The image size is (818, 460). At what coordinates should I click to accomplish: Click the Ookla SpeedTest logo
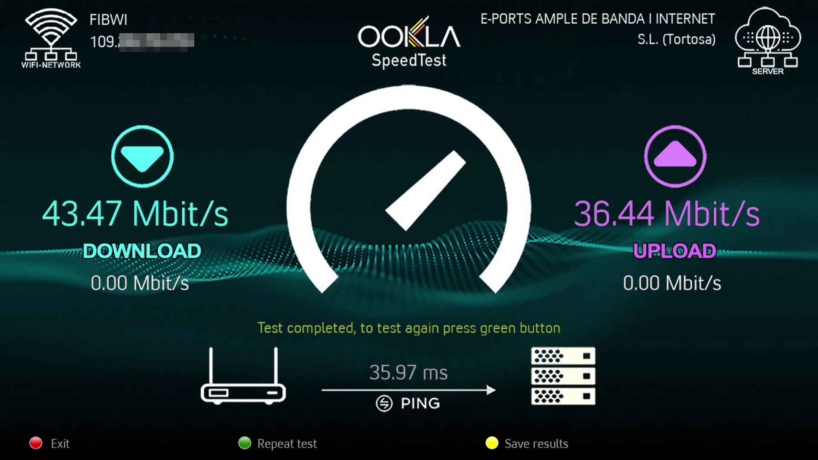click(409, 42)
